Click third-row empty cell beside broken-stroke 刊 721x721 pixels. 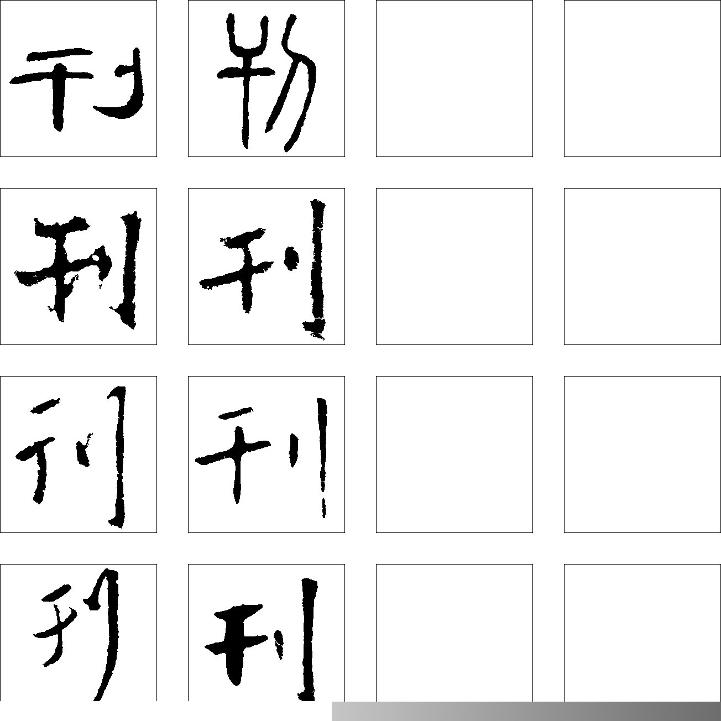pyautogui.click(x=454, y=454)
